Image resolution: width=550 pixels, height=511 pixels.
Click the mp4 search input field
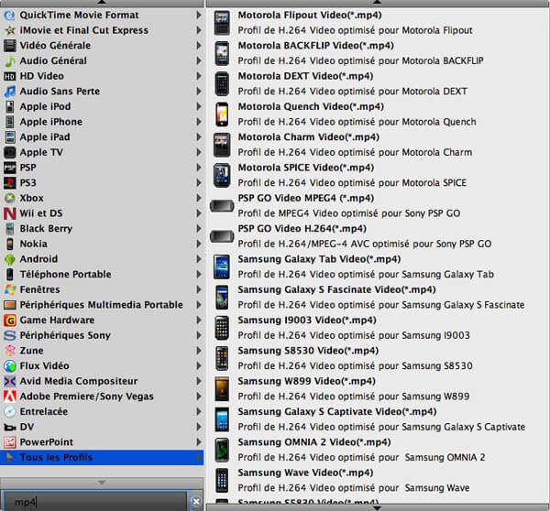96,502
